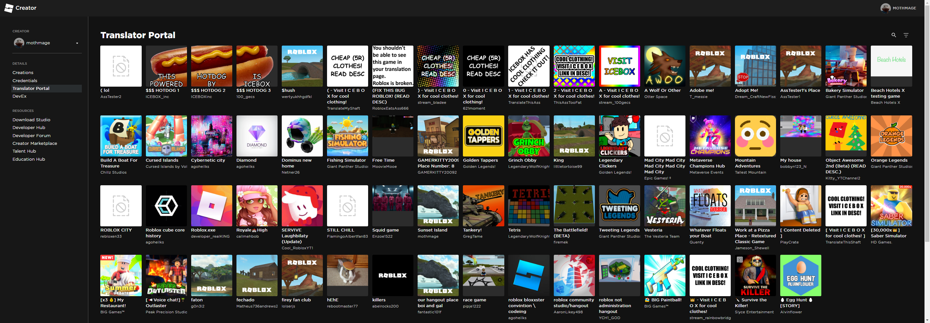930x323 pixels.
Task: Open the Metaverse Champions Hub thumbnail
Action: [x=710, y=136]
